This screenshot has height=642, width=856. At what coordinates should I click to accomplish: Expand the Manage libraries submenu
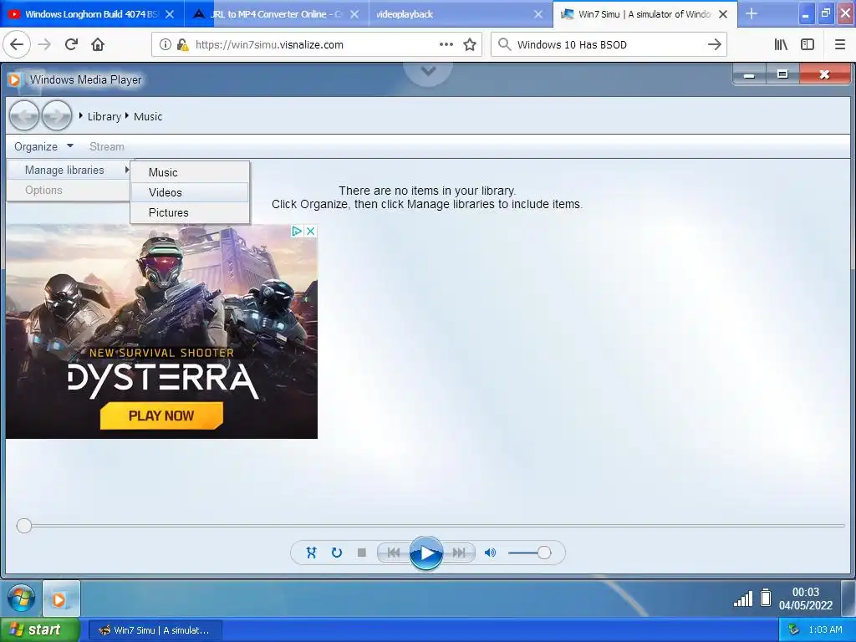[69, 170]
